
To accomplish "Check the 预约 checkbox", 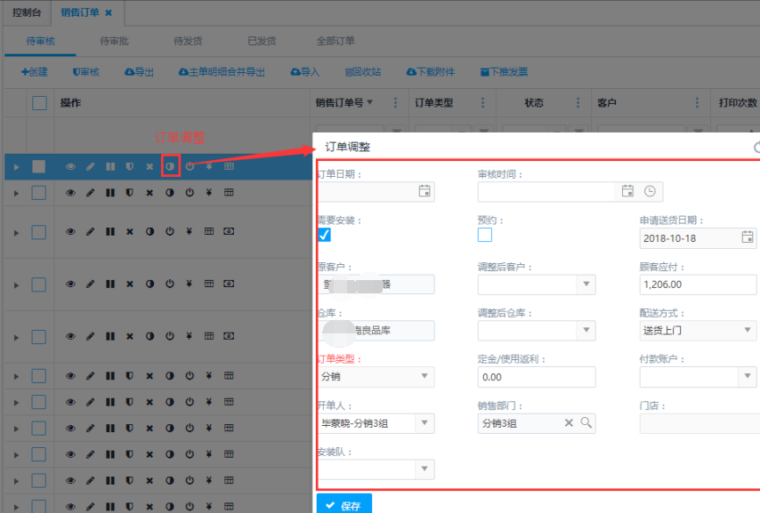I will (x=484, y=235).
